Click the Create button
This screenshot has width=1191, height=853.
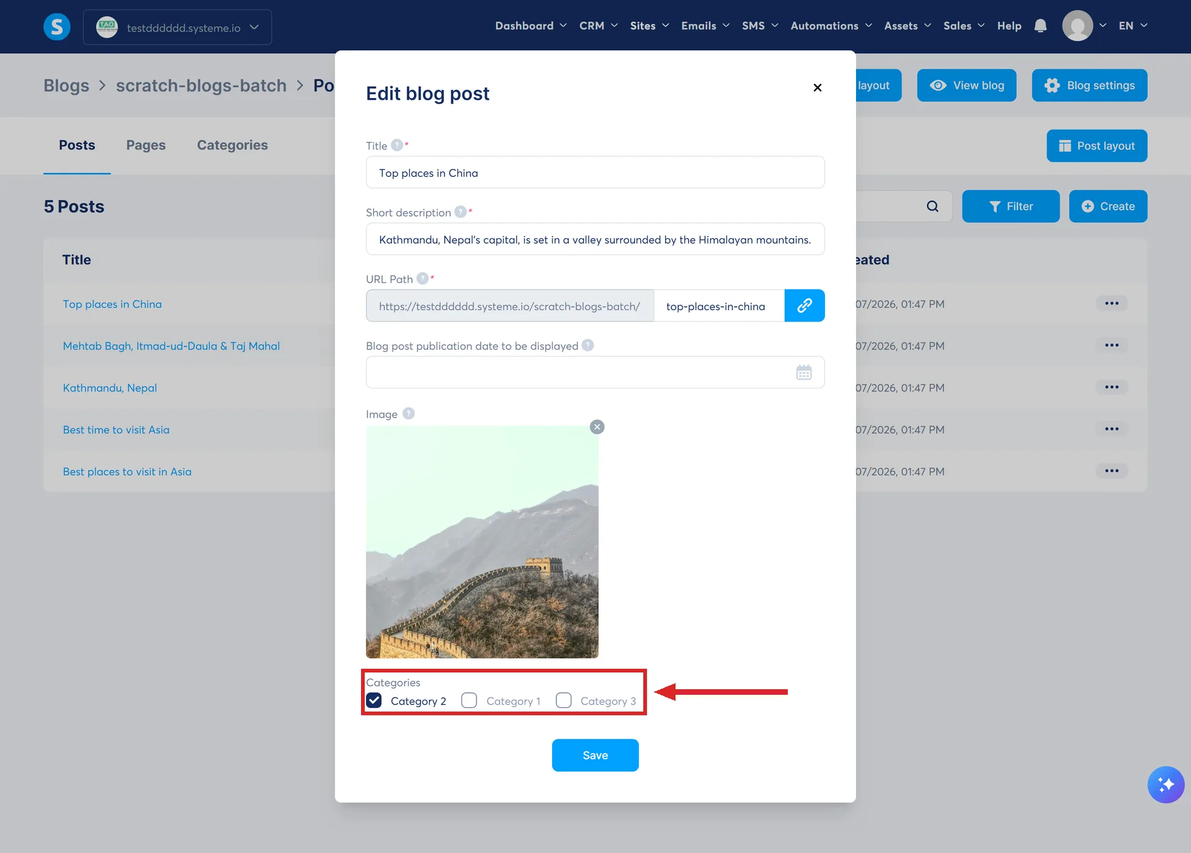pos(1108,207)
